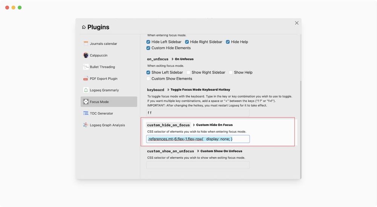Uncheck Hide Left Sidebar checkbox
Image resolution: width=377 pixels, height=207 pixels.
click(149, 42)
